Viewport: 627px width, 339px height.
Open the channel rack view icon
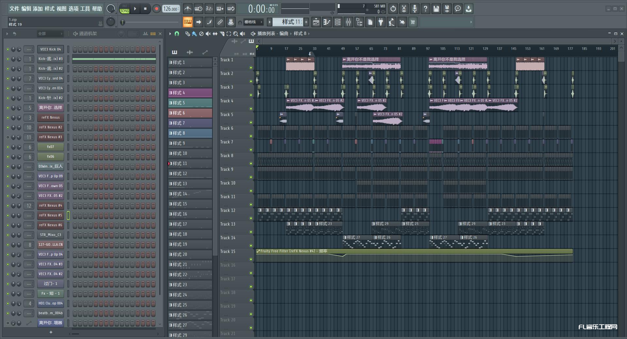(338, 22)
